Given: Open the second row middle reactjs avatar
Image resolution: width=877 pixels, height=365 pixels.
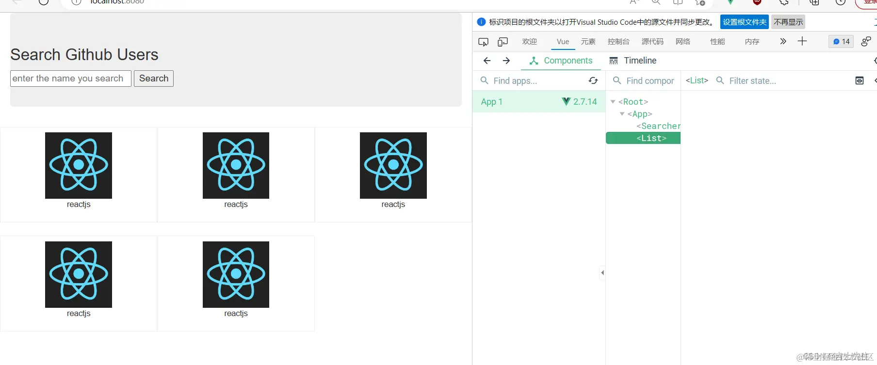Looking at the screenshot, I should tap(236, 274).
